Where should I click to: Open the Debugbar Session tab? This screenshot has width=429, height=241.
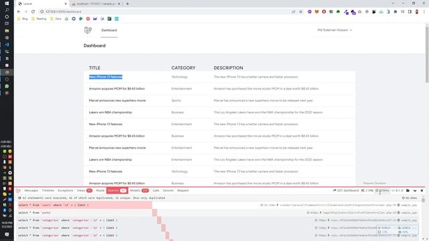(x=168, y=190)
